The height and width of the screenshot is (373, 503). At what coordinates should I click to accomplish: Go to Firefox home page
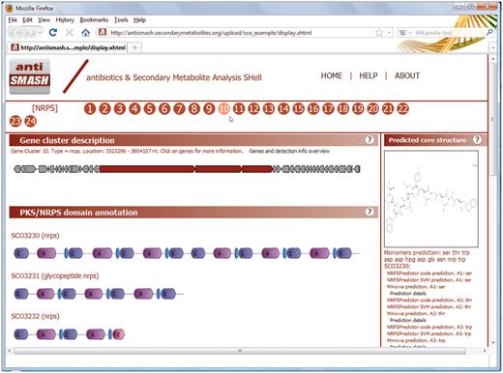85,33
